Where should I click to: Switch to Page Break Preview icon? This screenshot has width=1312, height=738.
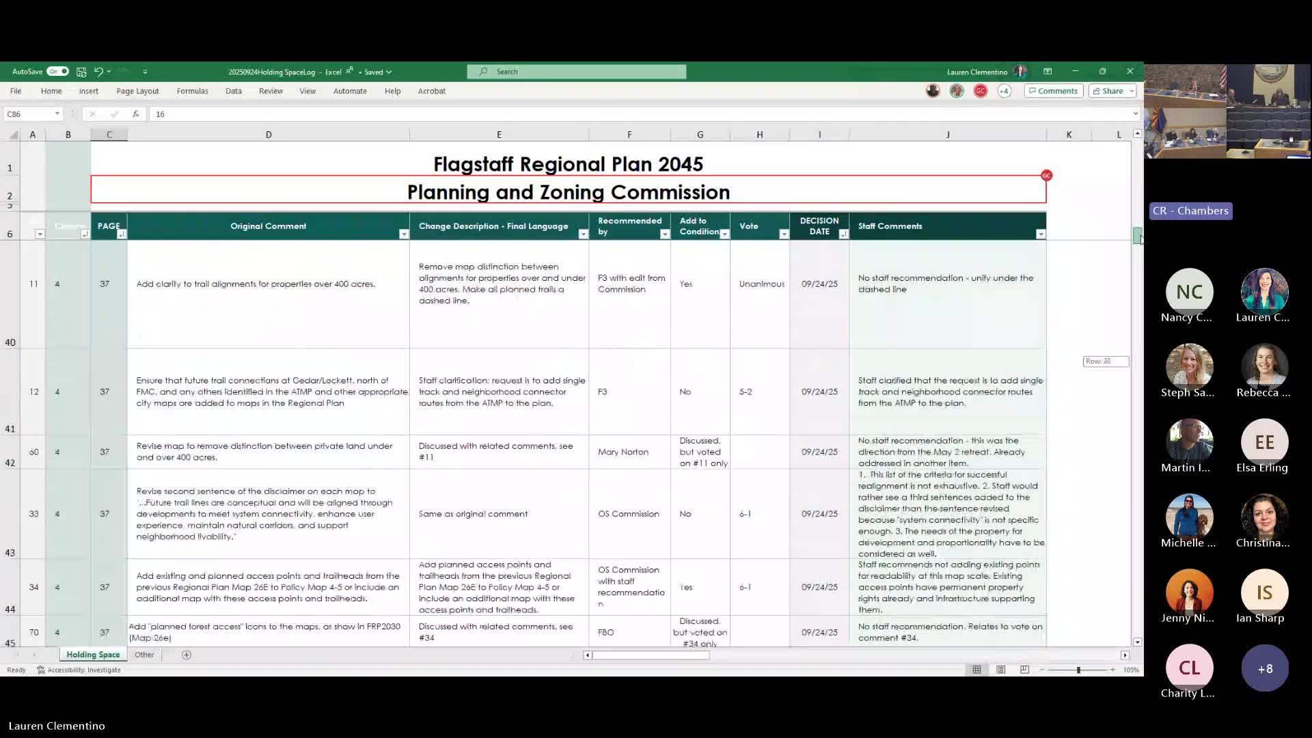point(1024,670)
